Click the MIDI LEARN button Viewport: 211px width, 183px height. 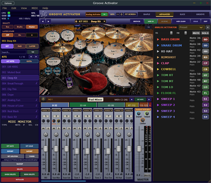tap(181, 21)
